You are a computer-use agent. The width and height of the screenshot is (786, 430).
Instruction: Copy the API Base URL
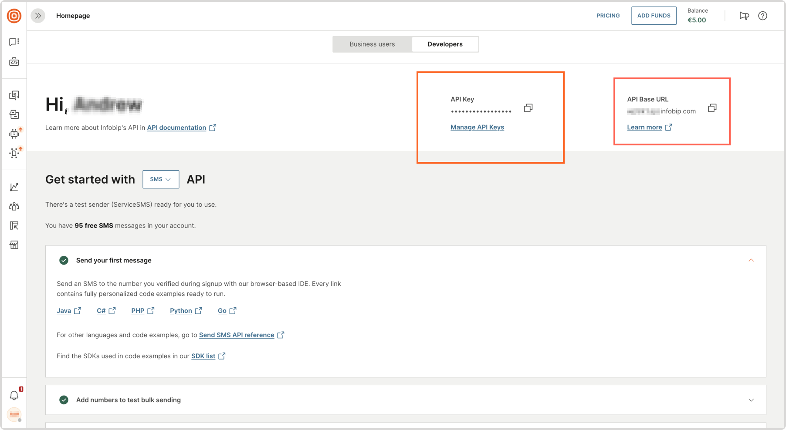point(712,108)
